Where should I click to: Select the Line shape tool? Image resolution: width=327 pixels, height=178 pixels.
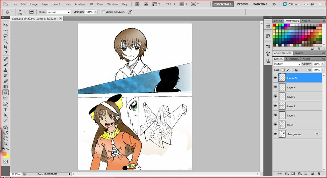[5, 121]
